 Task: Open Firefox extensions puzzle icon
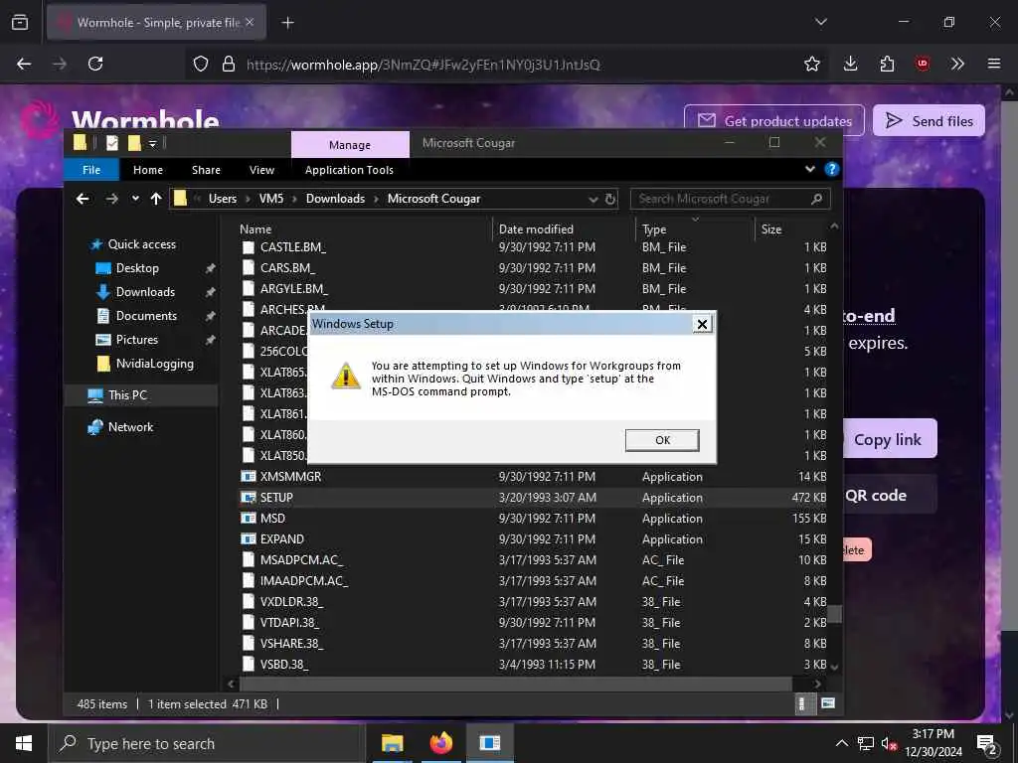tap(887, 64)
